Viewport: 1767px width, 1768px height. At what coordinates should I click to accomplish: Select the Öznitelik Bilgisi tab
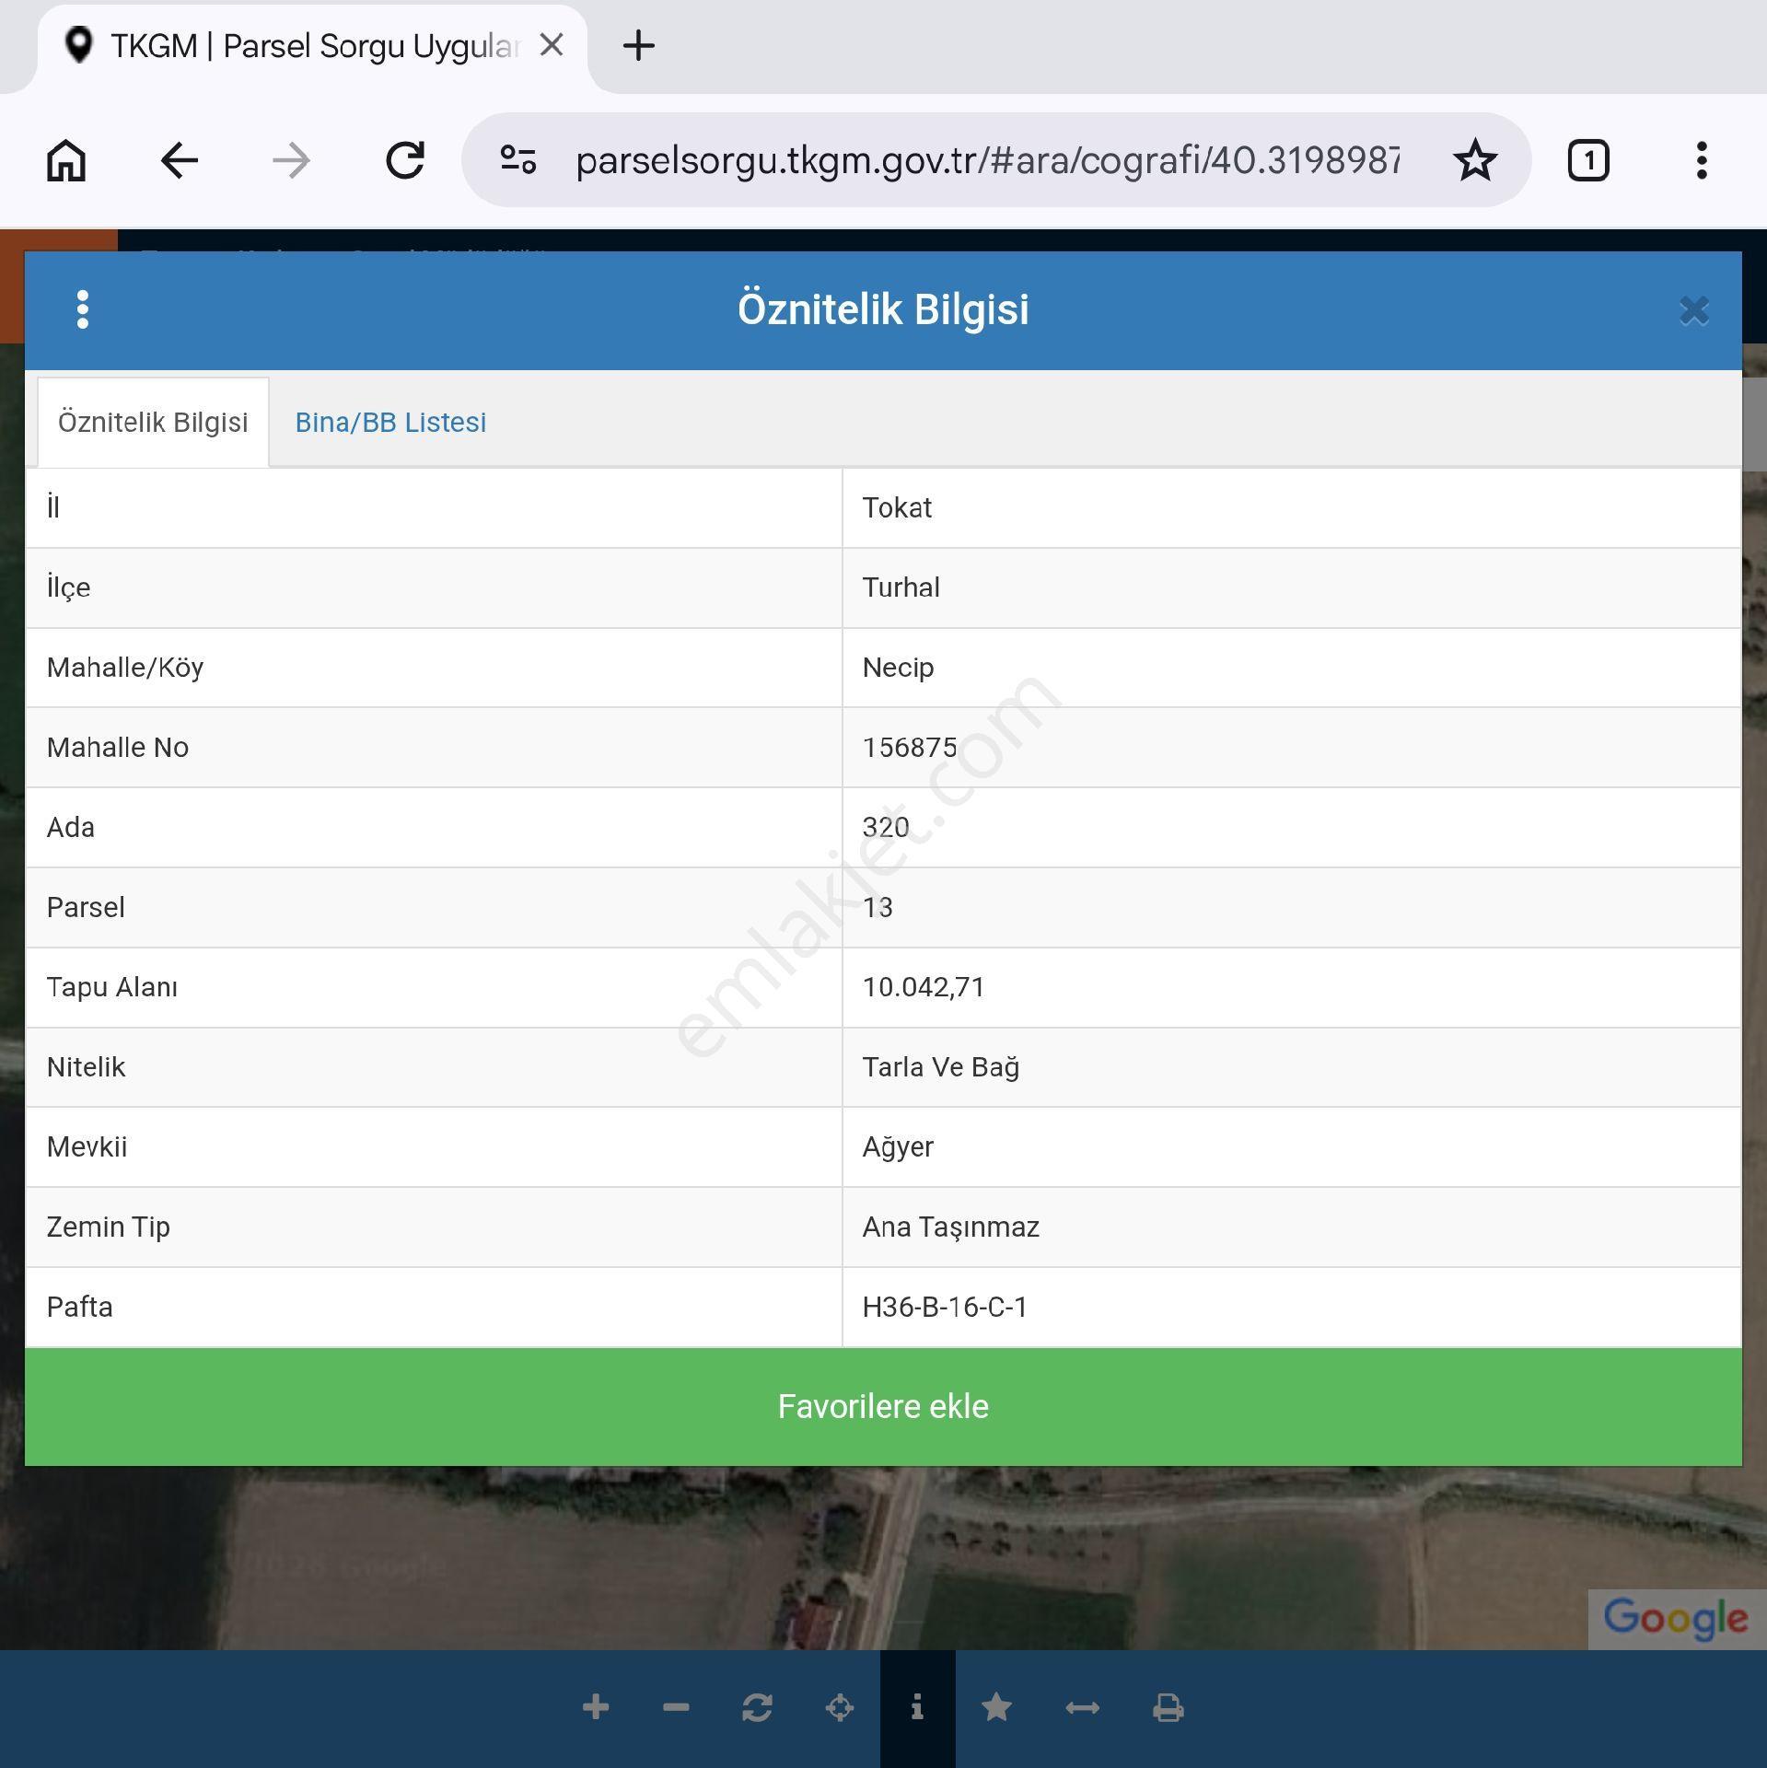153,422
